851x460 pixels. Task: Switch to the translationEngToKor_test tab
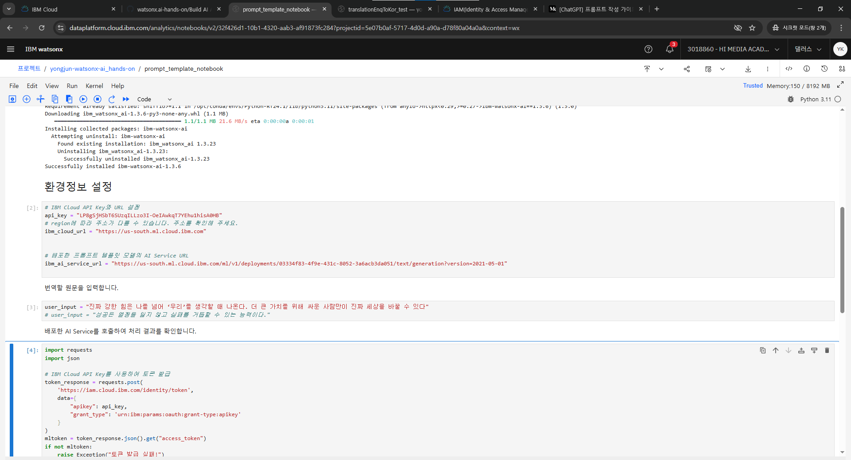coord(386,9)
